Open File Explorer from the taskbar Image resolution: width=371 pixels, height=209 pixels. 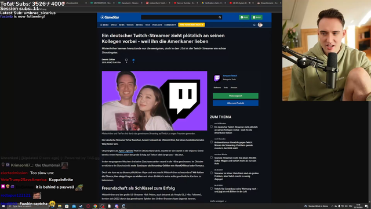tap(60, 206)
